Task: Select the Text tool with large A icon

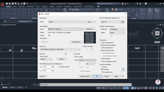Action: point(46,10)
